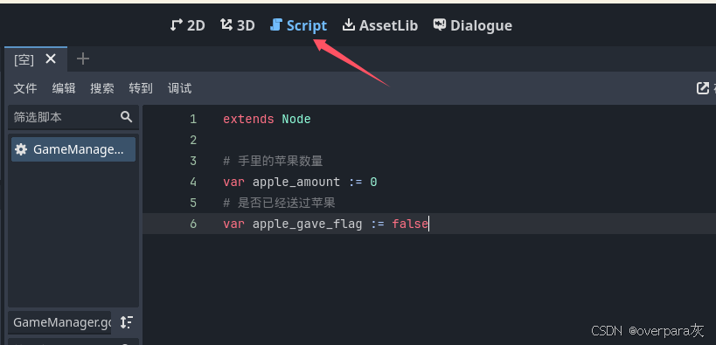Open the 调试 menu

179,88
